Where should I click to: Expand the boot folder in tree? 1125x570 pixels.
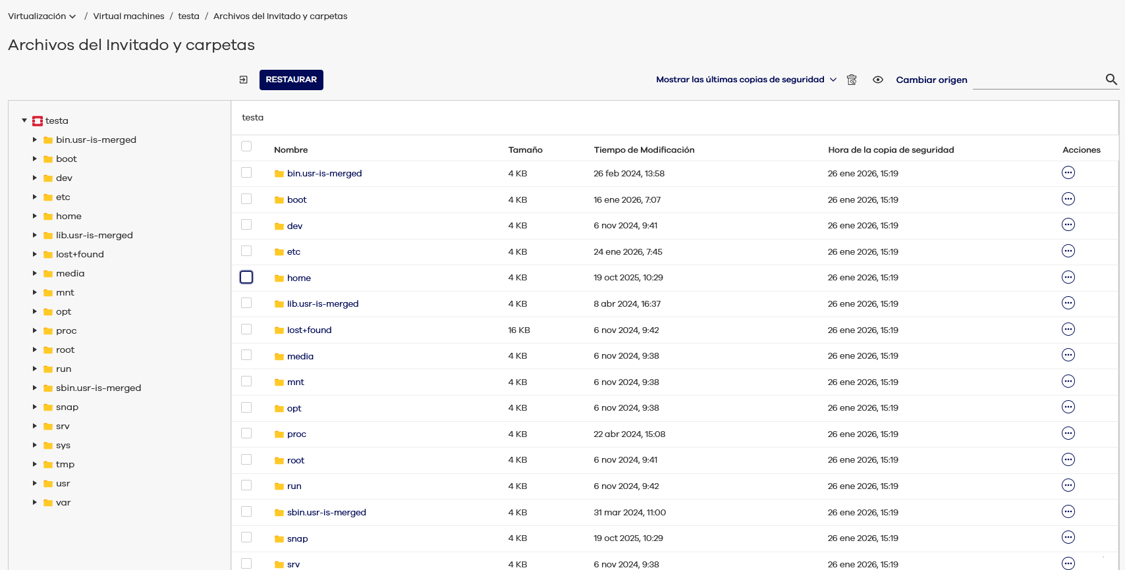pyautogui.click(x=35, y=159)
